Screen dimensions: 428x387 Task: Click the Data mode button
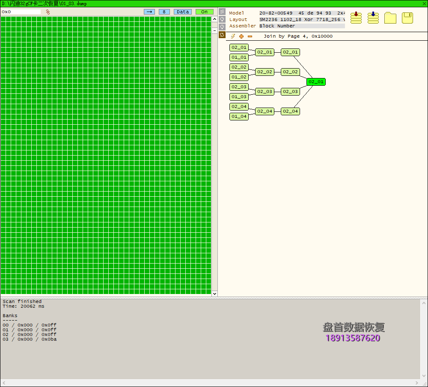pyautogui.click(x=183, y=12)
